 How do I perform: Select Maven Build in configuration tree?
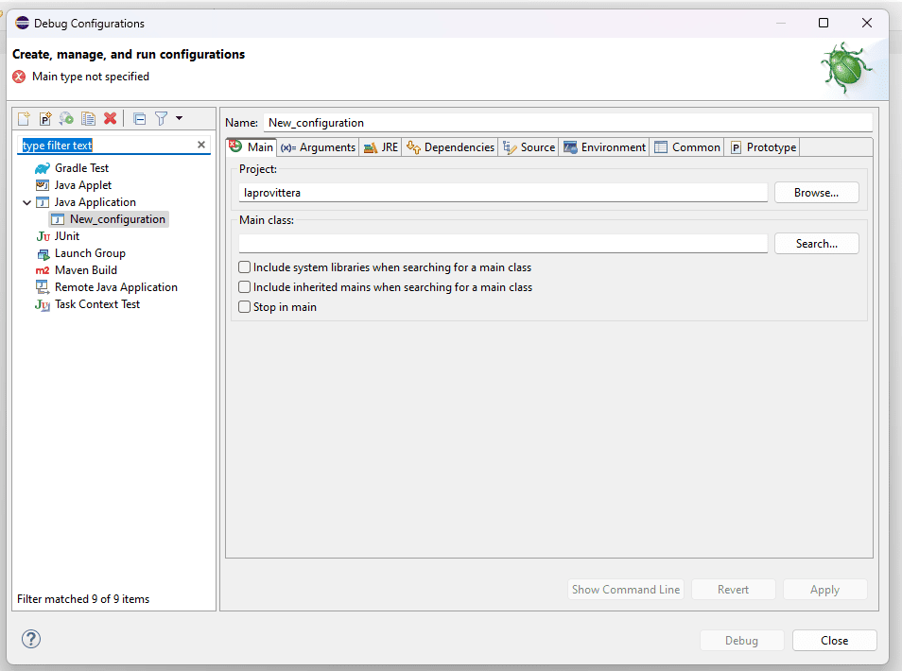[x=86, y=270]
